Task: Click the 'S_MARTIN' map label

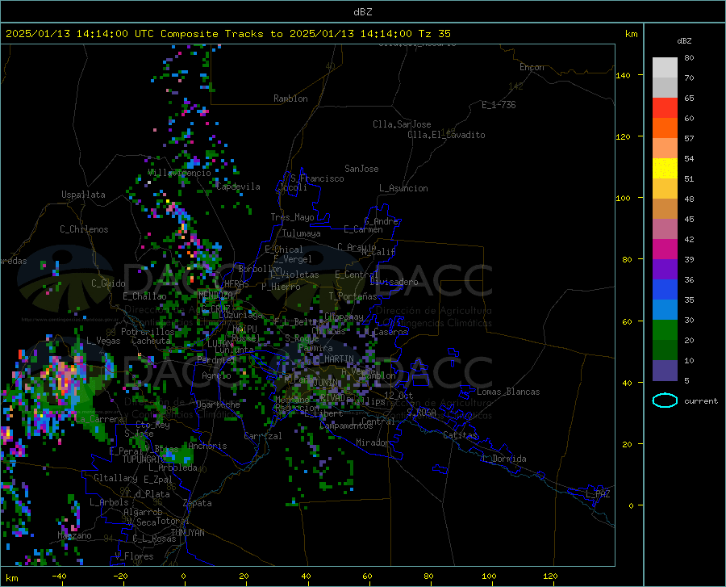Action: coord(334,359)
